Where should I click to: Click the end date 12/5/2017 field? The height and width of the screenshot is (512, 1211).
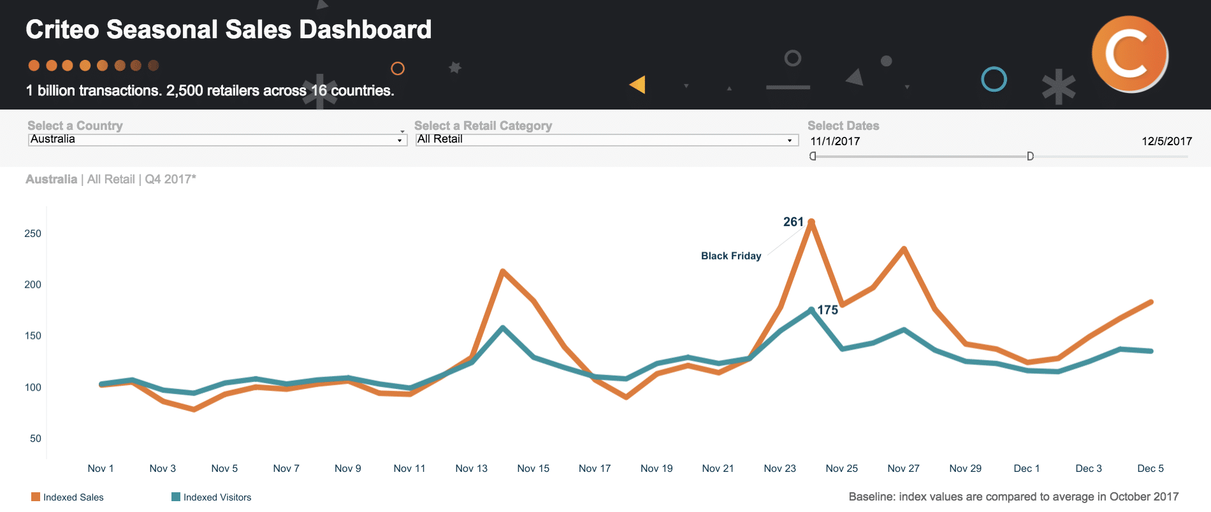1166,141
